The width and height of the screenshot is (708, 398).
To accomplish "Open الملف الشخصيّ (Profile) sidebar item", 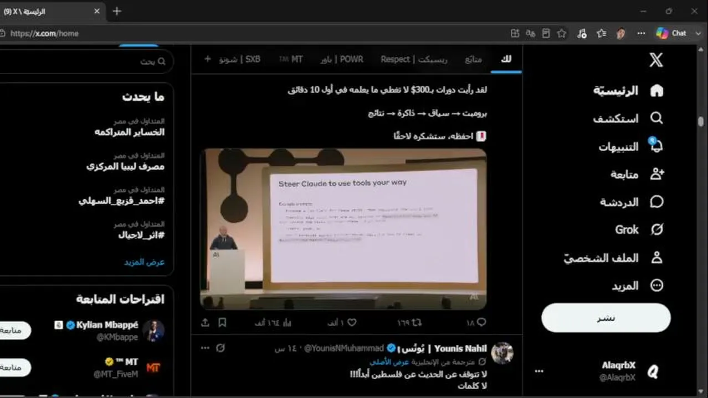I will [x=614, y=258].
